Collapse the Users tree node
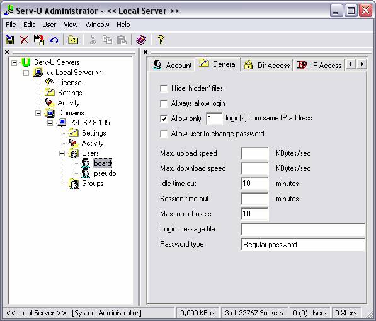Screen dimensions: 376x321 [x=62, y=153]
